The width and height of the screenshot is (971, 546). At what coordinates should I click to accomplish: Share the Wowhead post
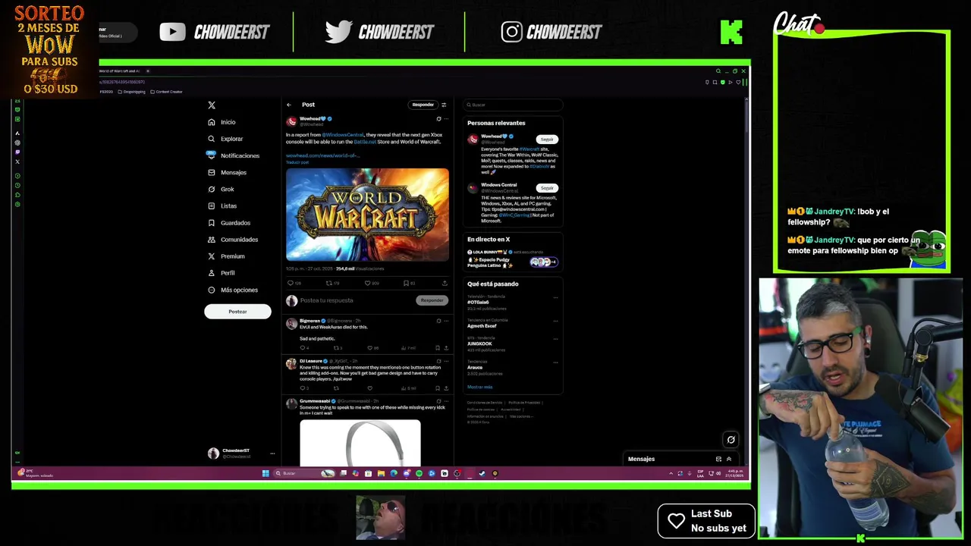[445, 283]
